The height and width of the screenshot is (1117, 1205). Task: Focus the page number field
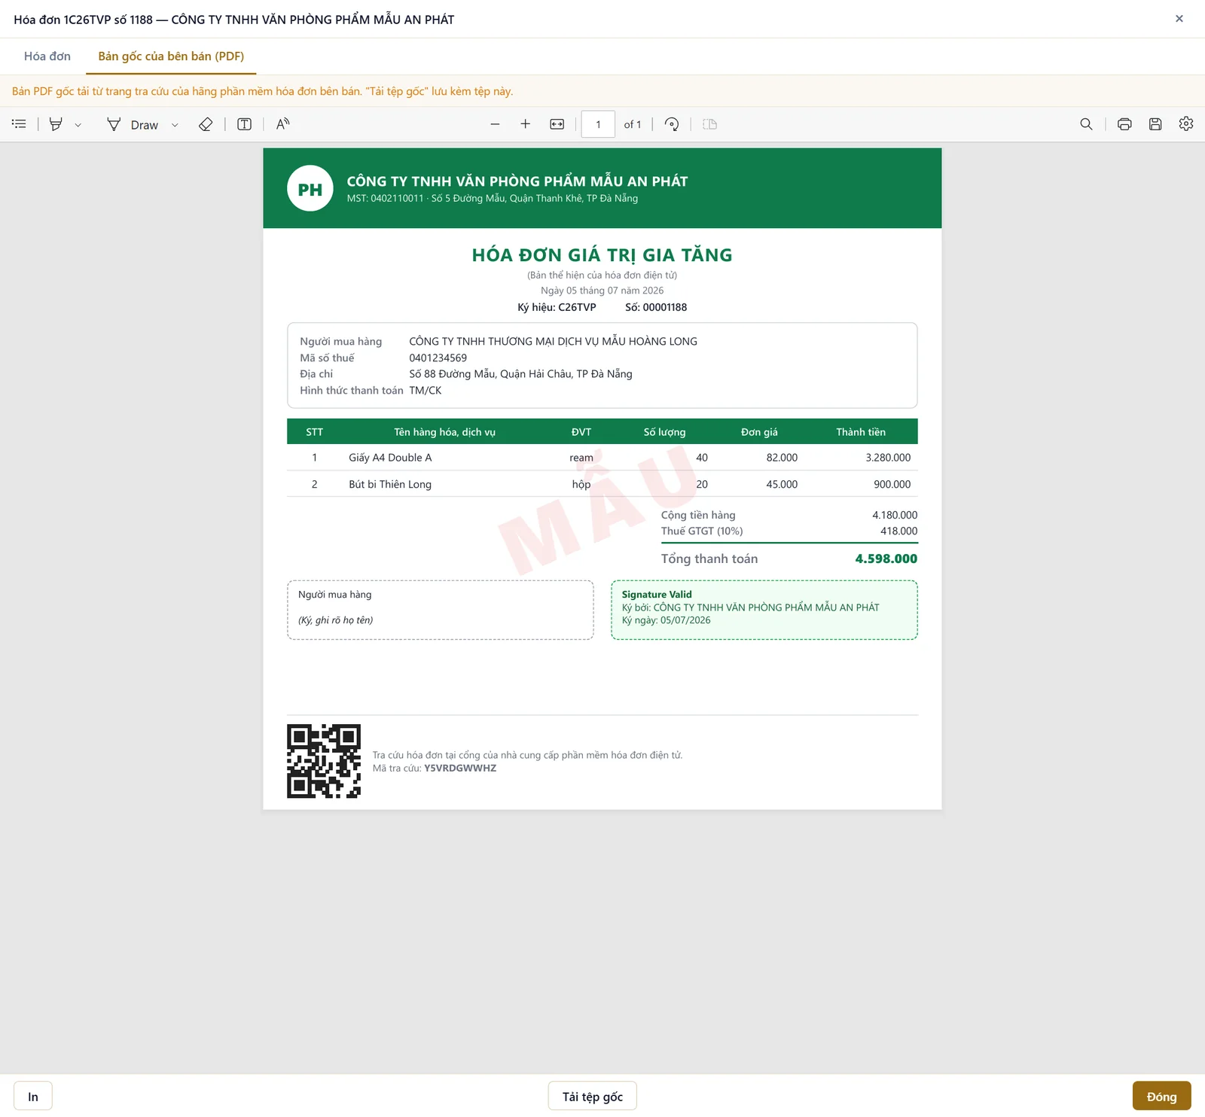click(598, 124)
